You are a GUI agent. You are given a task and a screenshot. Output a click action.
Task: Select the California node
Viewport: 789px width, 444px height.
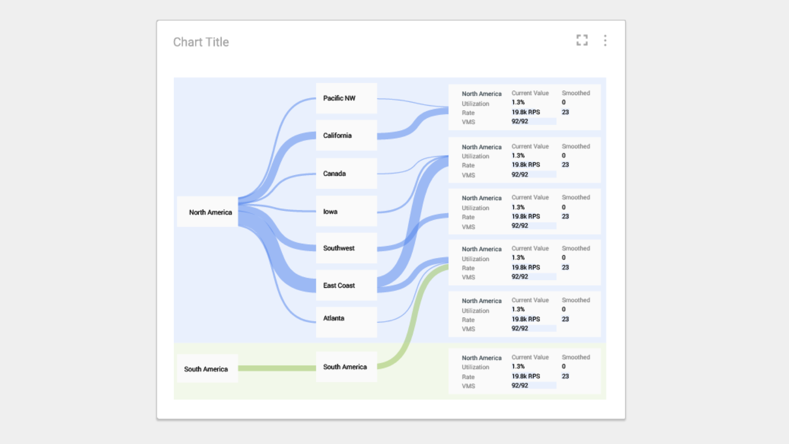346,135
